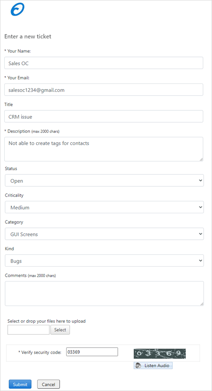The height and width of the screenshot is (391, 212).
Task: Open the Status dropdown showing Open
Action: [x=104, y=180]
